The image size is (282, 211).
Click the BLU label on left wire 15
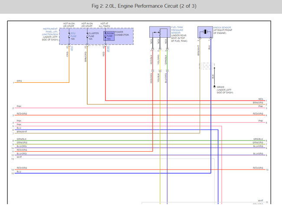pos(19,172)
